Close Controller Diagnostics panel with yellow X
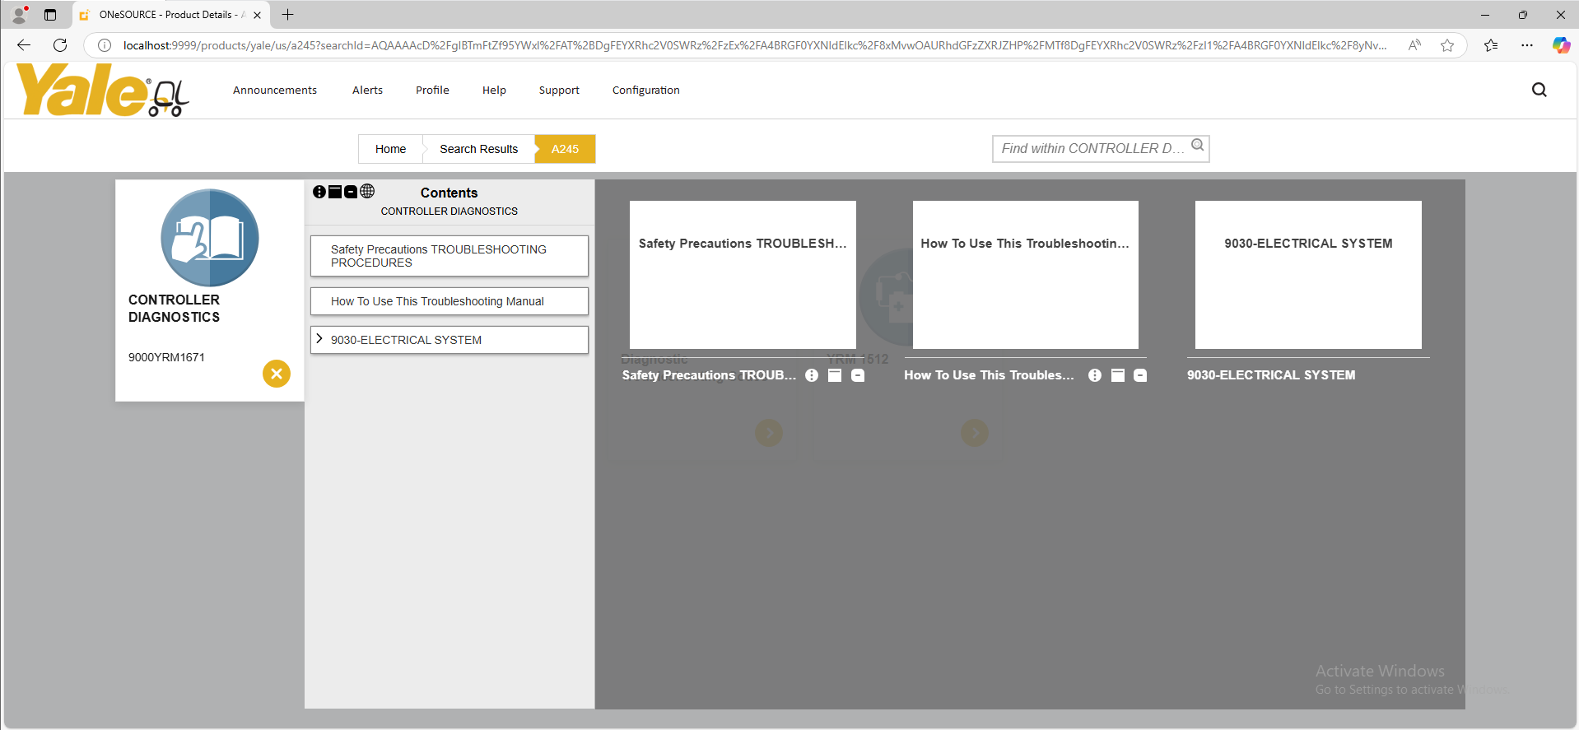Screen dimensions: 1579x730 coord(277,374)
